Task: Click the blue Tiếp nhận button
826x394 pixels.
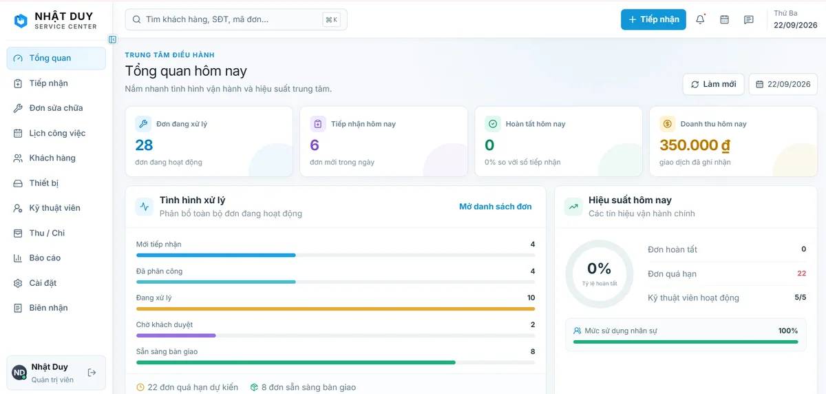Action: pyautogui.click(x=653, y=19)
